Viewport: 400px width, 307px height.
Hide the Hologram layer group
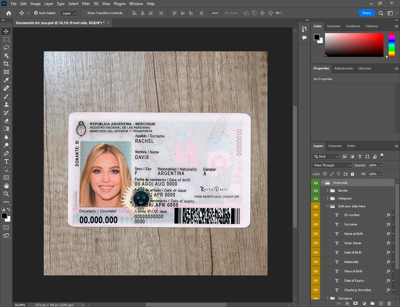[x=316, y=198]
